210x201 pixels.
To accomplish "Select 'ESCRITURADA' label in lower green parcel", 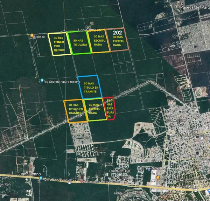I will (94, 111).
